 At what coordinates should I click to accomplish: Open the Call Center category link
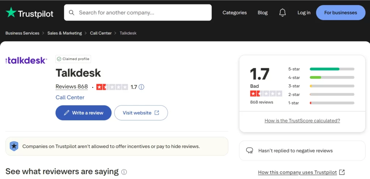coord(70,97)
